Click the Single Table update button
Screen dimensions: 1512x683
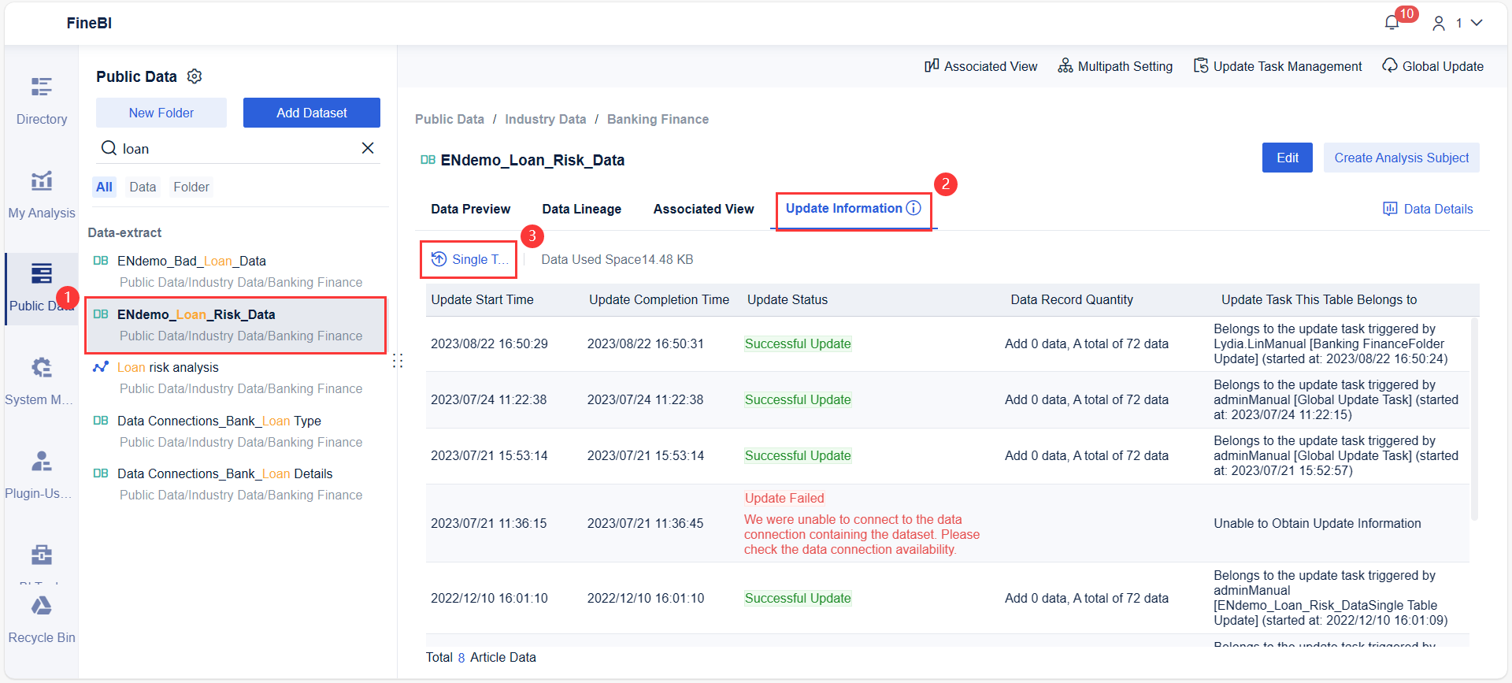[469, 259]
